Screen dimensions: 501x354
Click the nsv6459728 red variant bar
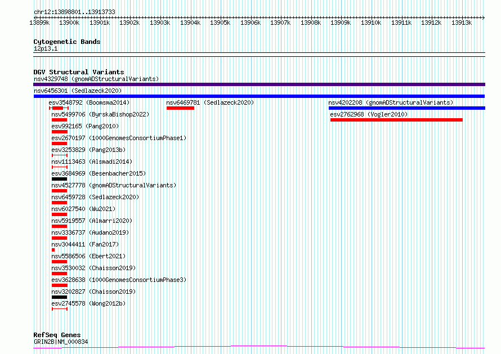pyautogui.click(x=59, y=203)
